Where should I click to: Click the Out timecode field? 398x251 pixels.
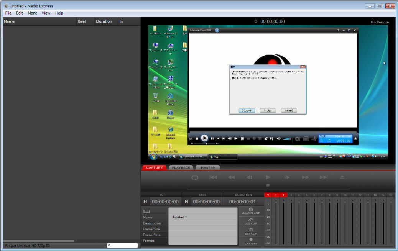(x=206, y=202)
